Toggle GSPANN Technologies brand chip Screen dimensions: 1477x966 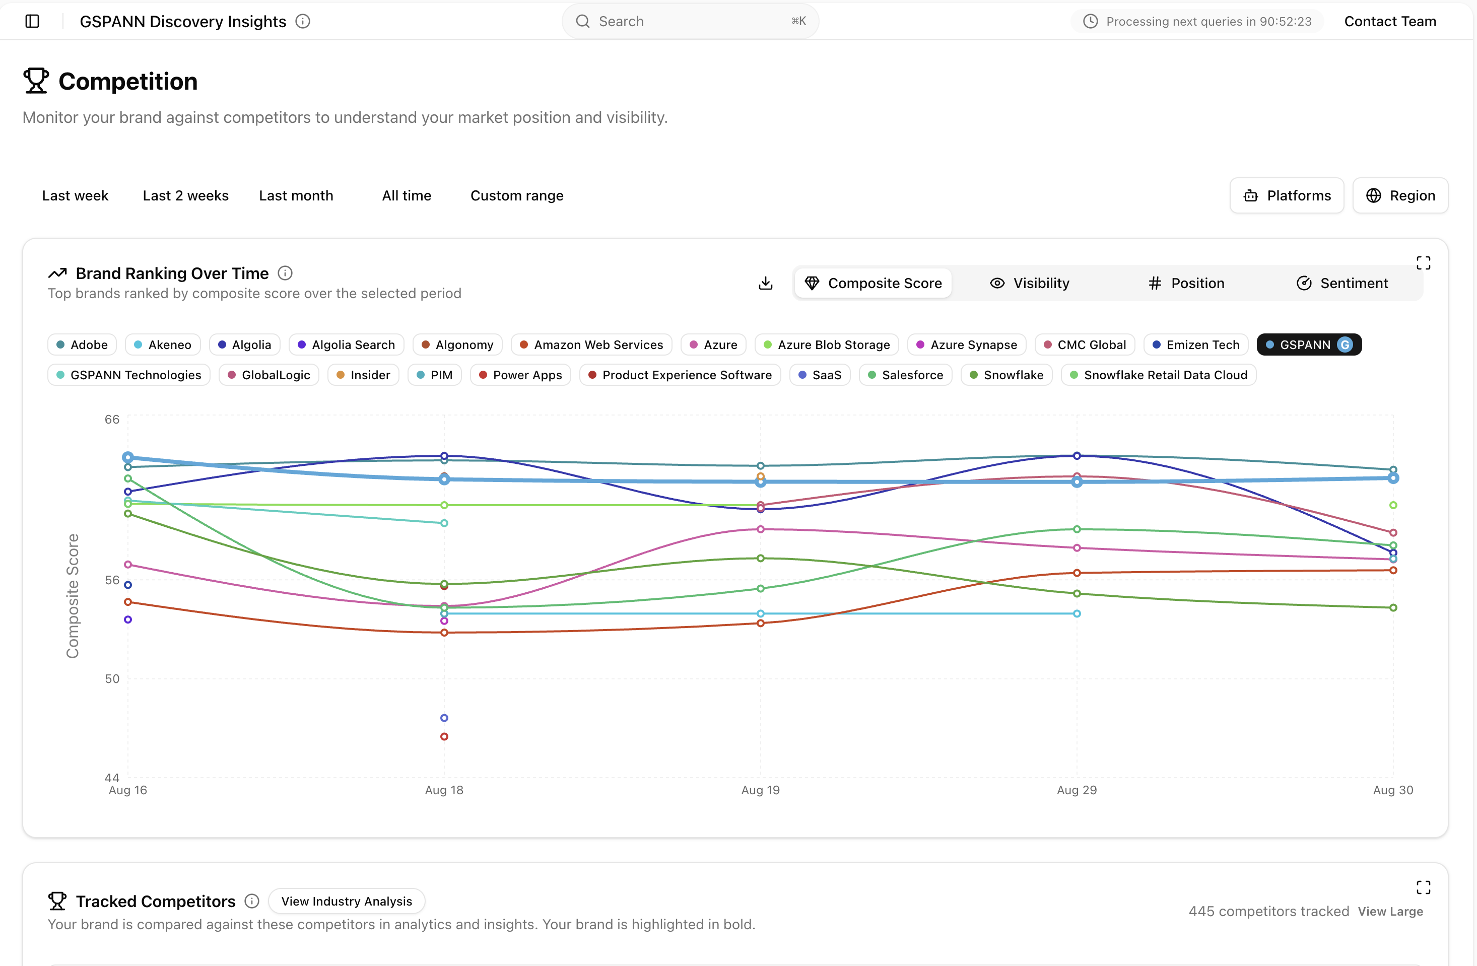[128, 375]
